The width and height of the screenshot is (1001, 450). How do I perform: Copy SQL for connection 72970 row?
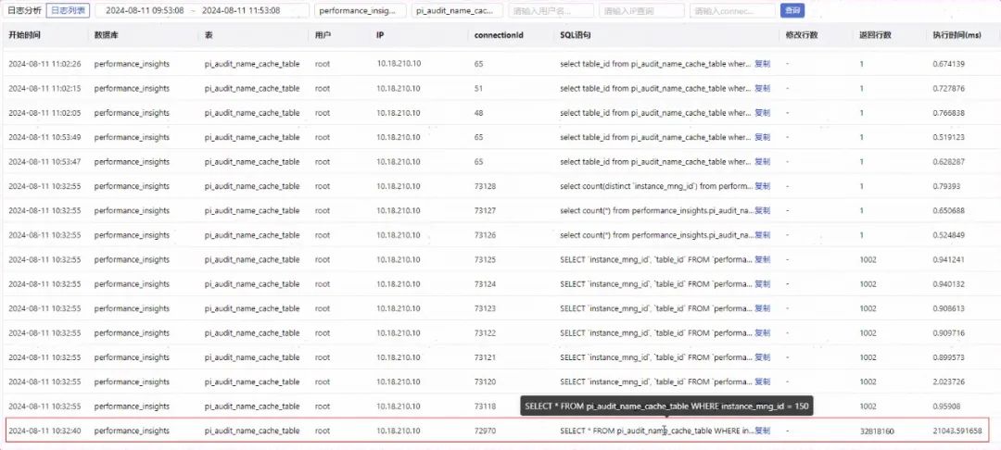pyautogui.click(x=762, y=431)
